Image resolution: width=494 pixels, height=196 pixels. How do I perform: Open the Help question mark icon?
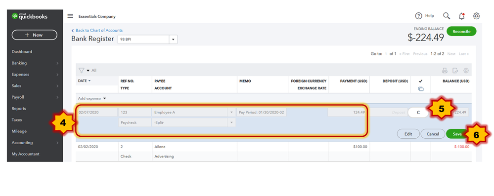418,16
